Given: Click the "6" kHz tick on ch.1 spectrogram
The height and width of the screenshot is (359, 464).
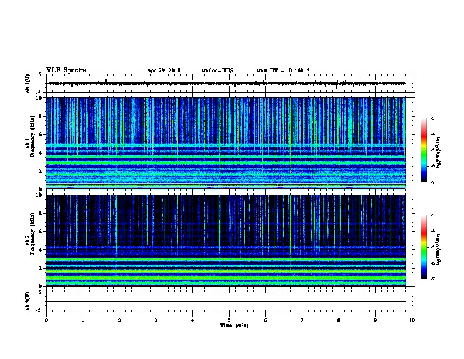Looking at the screenshot, I should pyautogui.click(x=40, y=134).
